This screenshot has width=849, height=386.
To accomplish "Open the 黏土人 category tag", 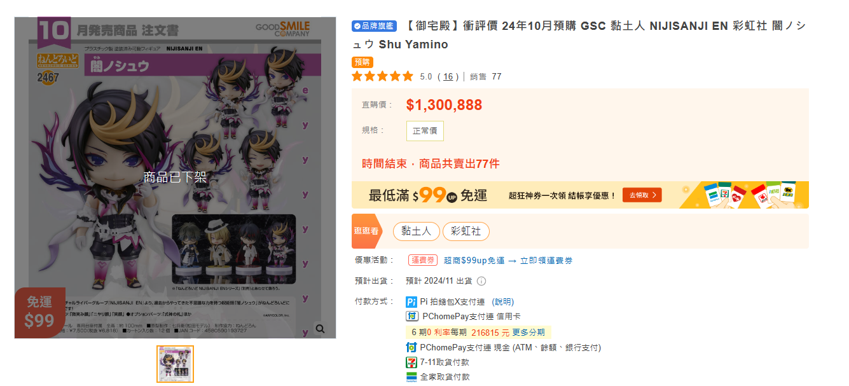I will click(417, 231).
